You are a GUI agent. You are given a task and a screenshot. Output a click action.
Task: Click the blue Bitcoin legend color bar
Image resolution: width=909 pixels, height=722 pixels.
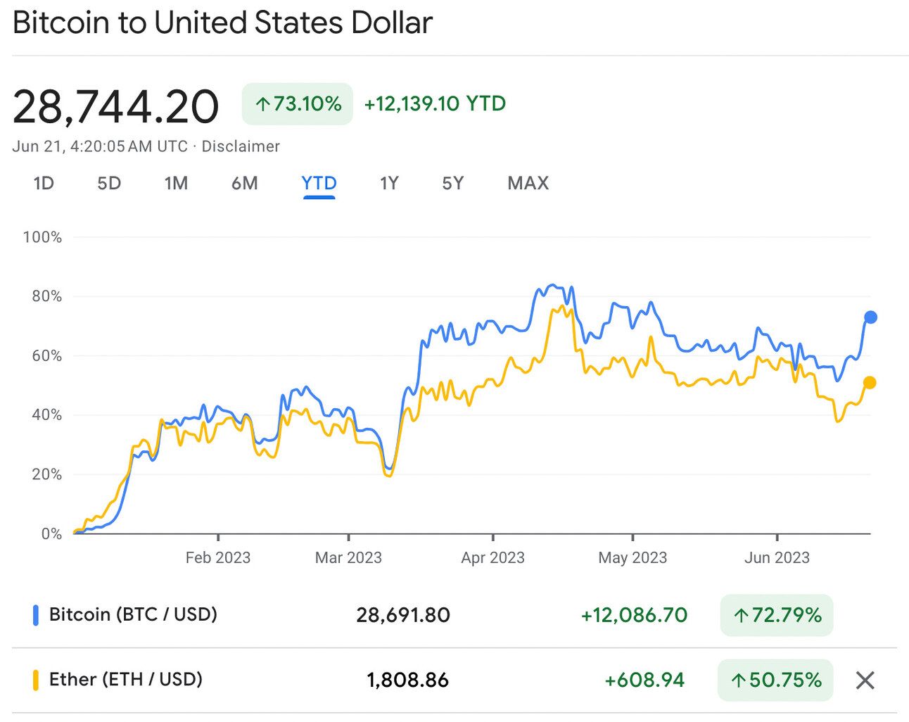click(x=36, y=615)
